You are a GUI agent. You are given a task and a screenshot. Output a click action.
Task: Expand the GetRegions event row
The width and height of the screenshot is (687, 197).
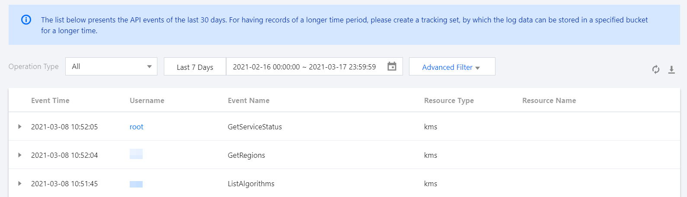[x=20, y=155]
